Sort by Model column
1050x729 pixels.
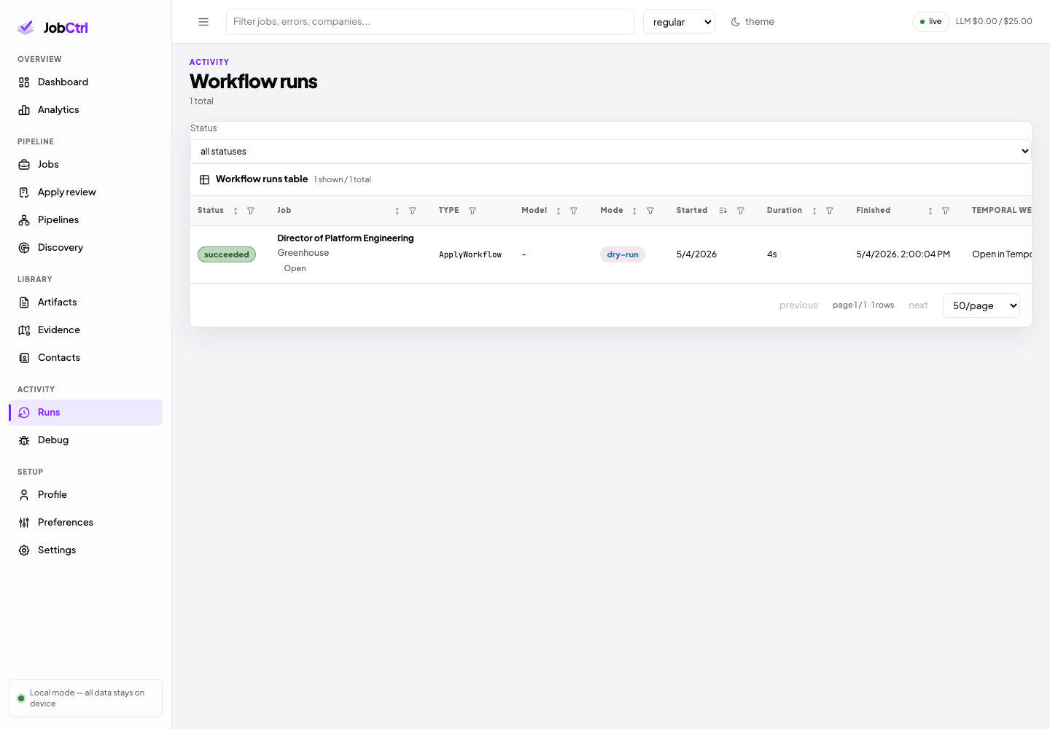[559, 211]
